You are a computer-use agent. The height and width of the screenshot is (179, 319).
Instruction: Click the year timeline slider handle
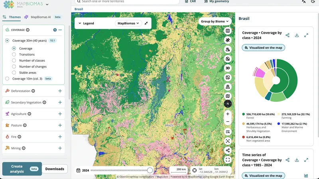tap(150, 171)
